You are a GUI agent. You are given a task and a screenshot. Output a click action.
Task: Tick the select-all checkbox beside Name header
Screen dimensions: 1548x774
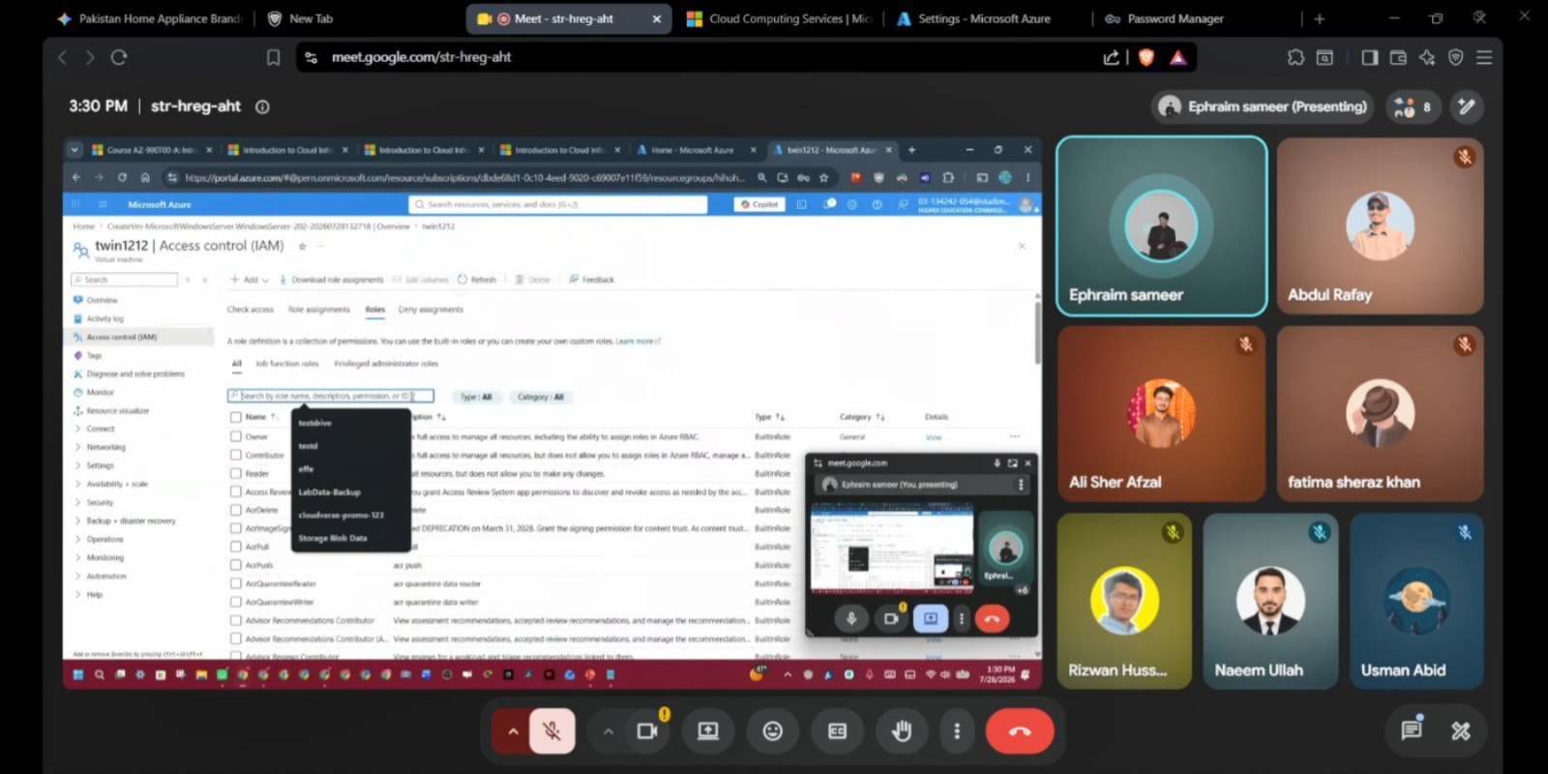(236, 417)
